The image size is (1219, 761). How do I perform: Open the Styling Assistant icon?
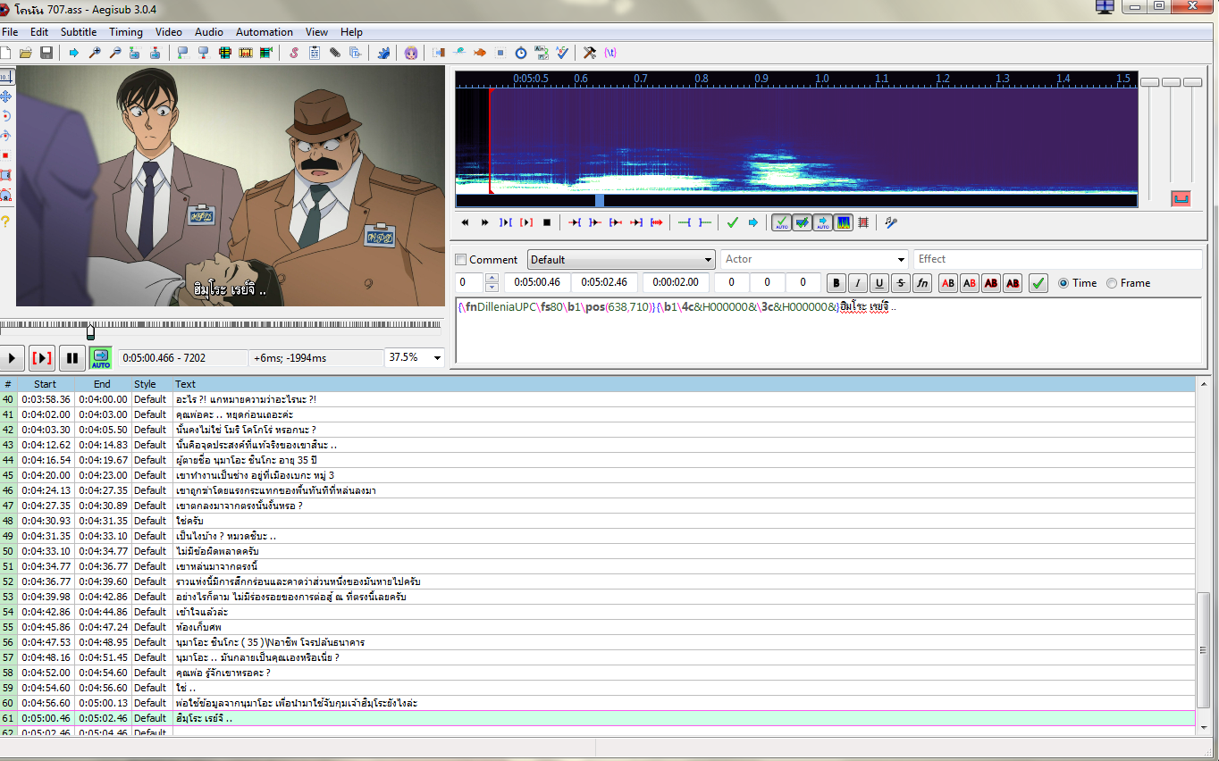coord(459,54)
